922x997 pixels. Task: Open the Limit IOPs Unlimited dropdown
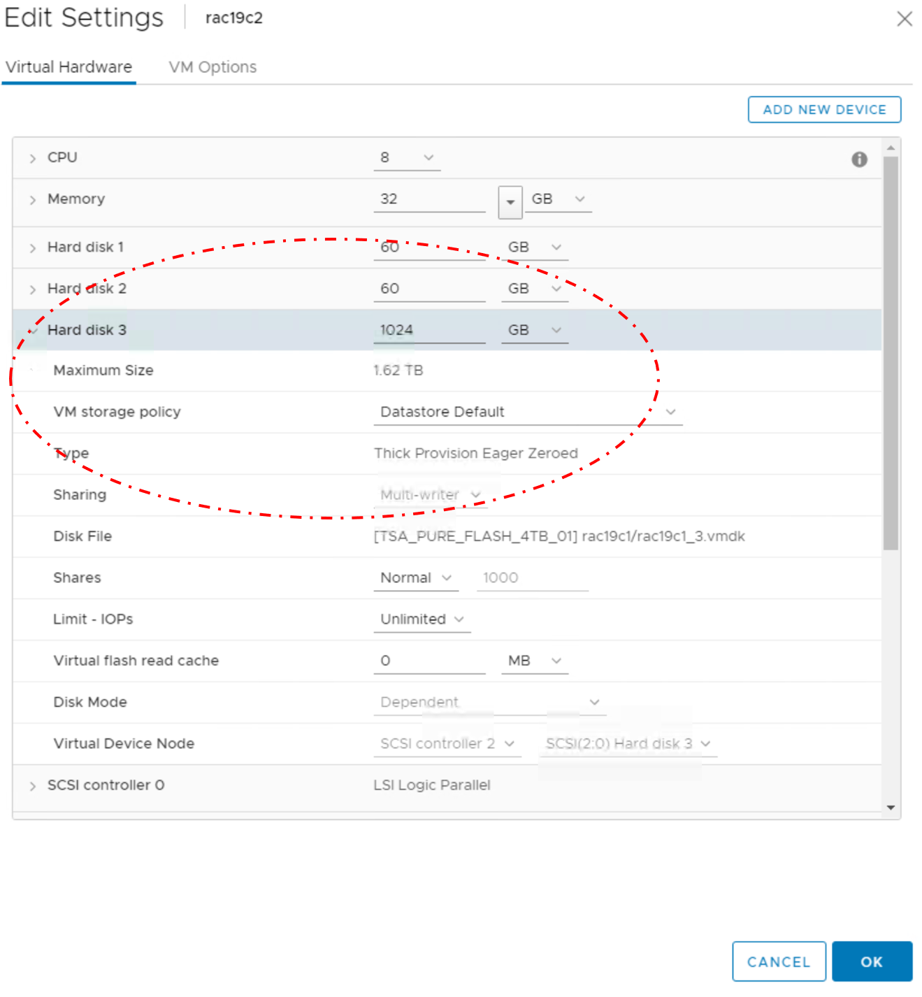422,619
